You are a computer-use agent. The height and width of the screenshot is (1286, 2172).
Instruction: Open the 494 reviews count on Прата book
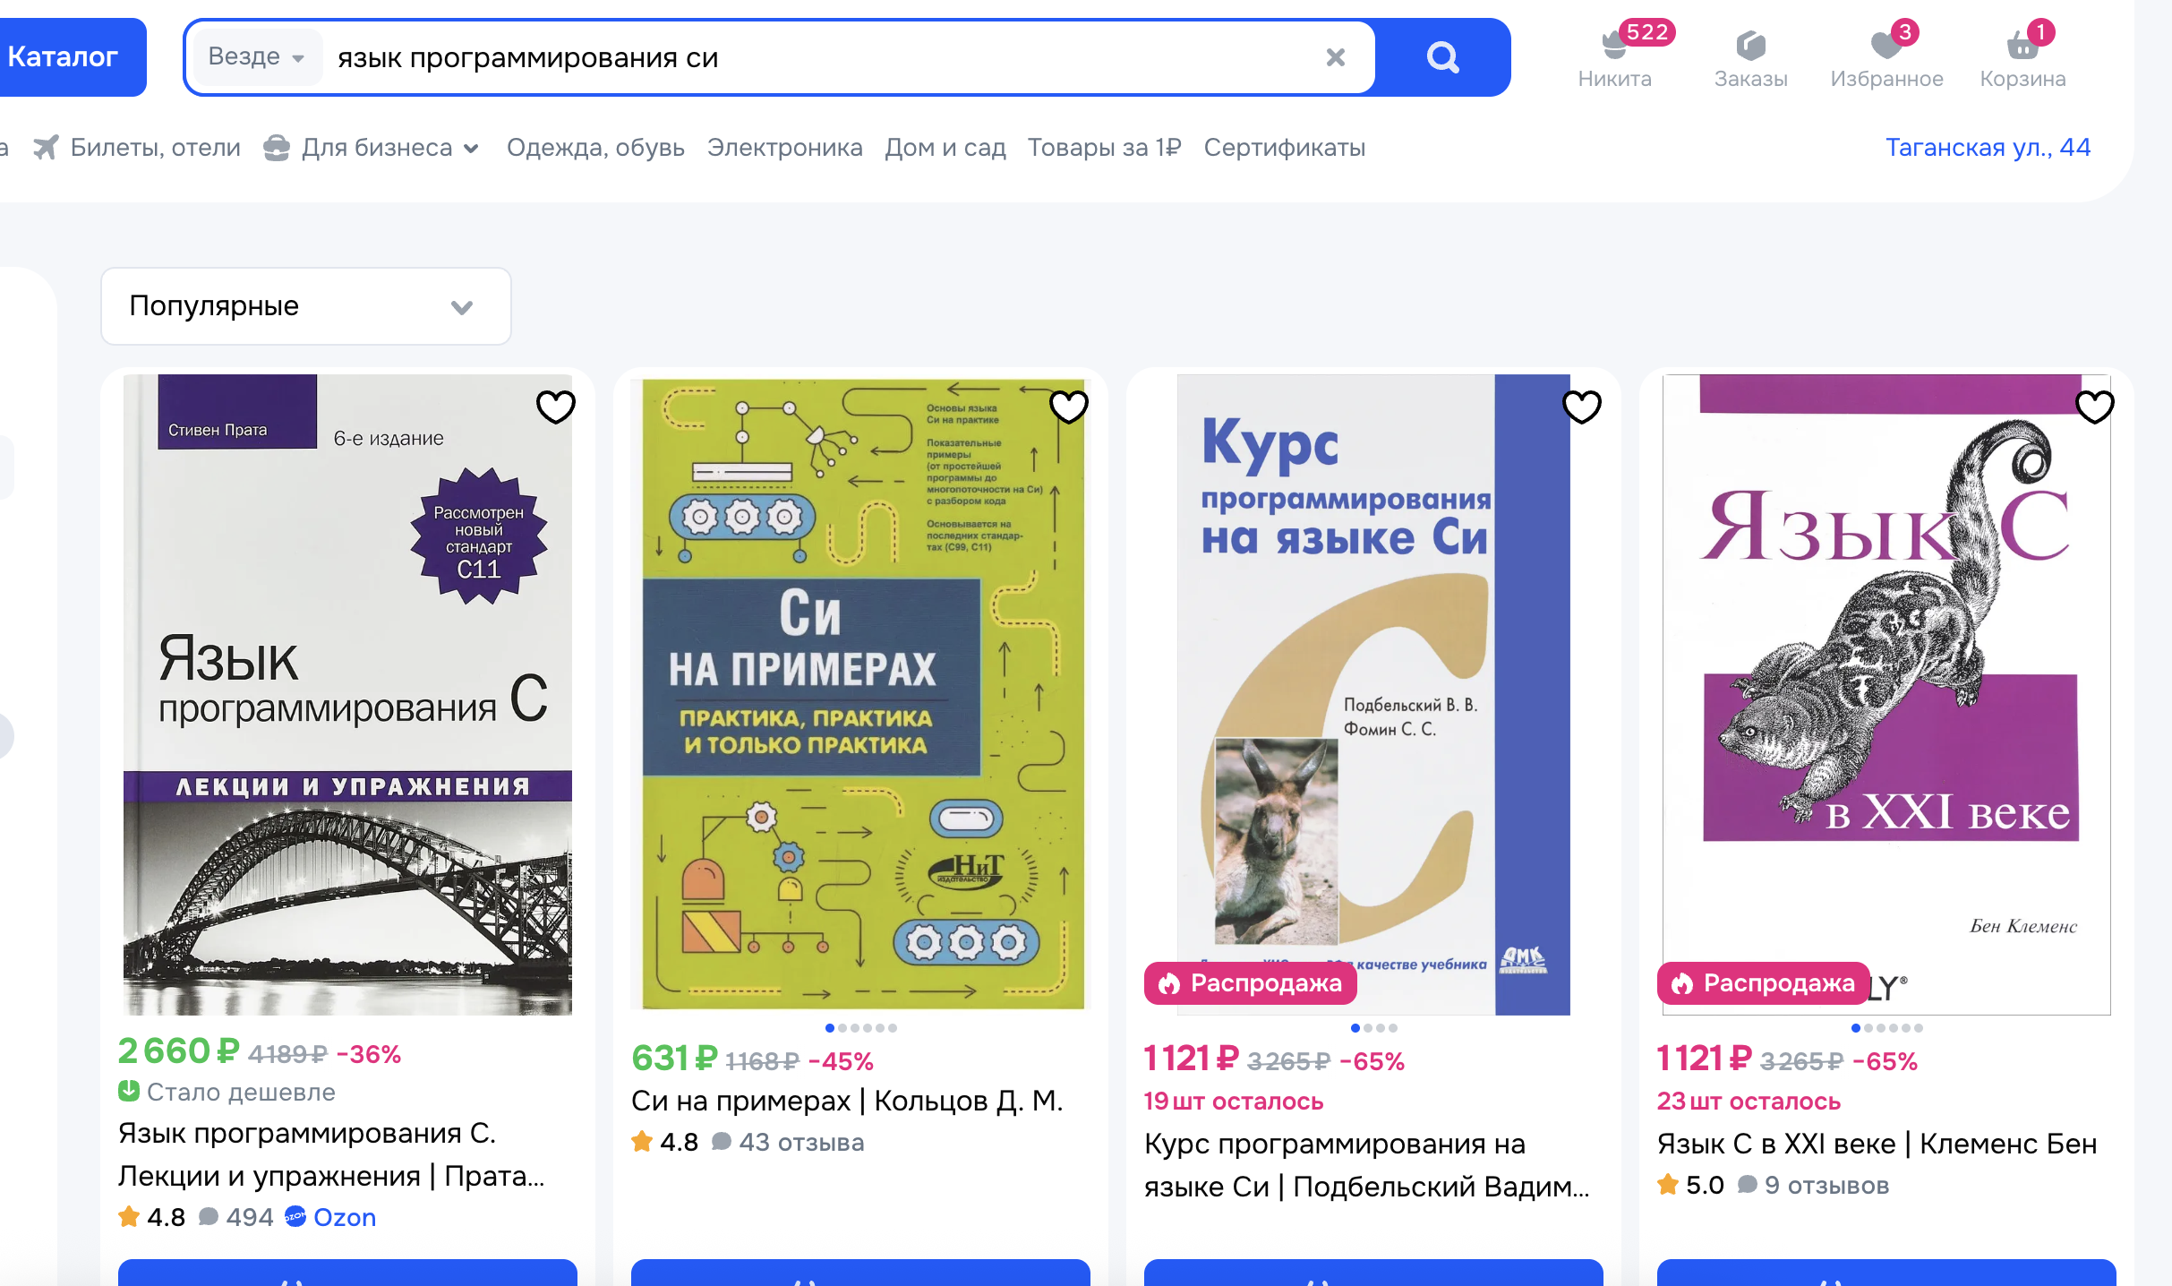(x=236, y=1218)
